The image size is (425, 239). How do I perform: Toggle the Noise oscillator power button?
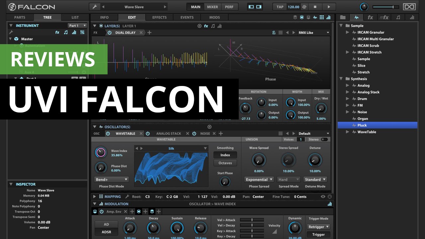point(194,133)
